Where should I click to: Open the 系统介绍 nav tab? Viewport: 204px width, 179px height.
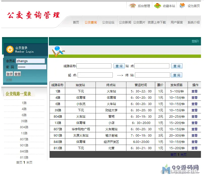[193, 22]
